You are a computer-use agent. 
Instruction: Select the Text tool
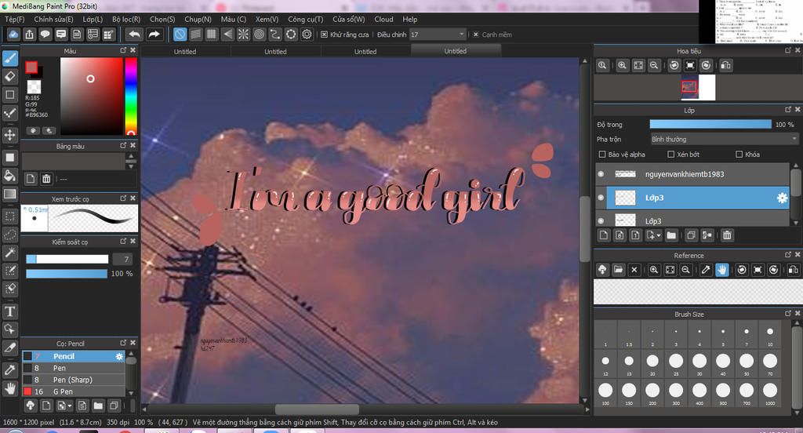pyautogui.click(x=9, y=311)
